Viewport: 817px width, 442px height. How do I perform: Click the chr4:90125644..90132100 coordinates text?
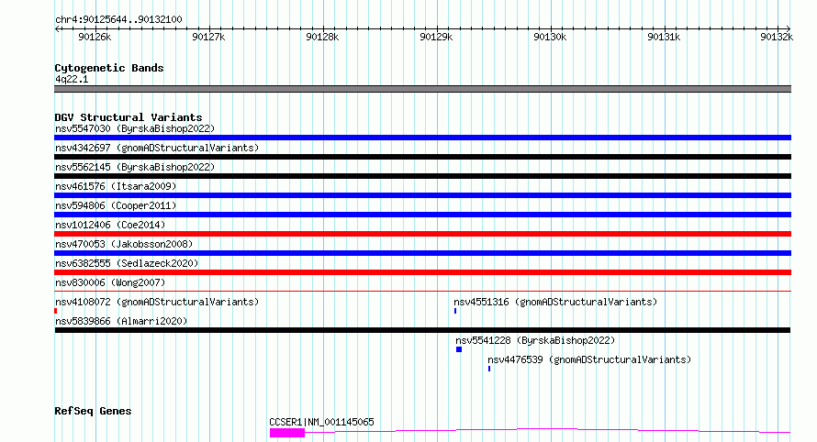118,19
